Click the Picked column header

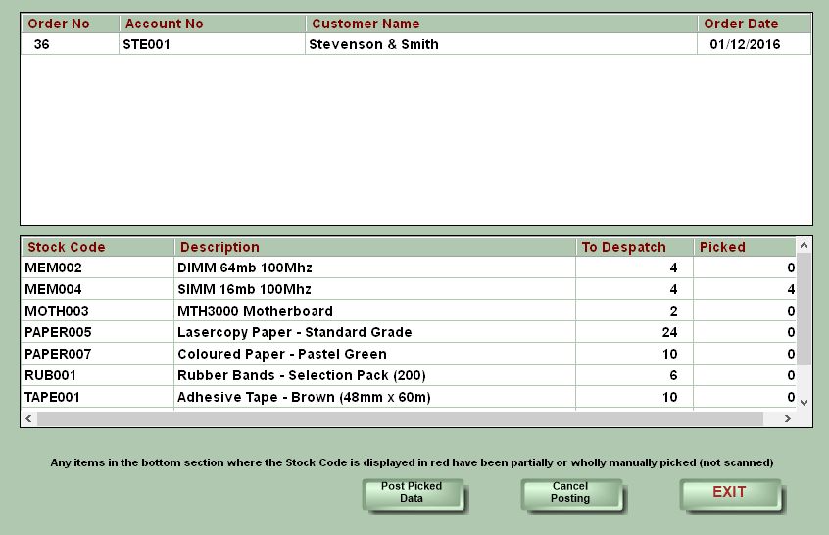pyautogui.click(x=745, y=247)
